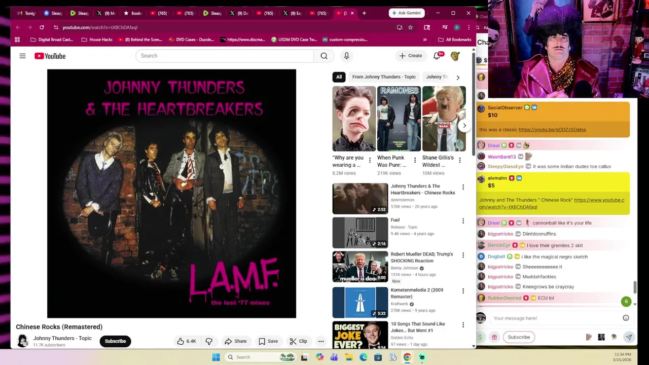Screen dimensions: 649x365
Task: Switch to the Bookmarks browser tab
Action: 133,13
